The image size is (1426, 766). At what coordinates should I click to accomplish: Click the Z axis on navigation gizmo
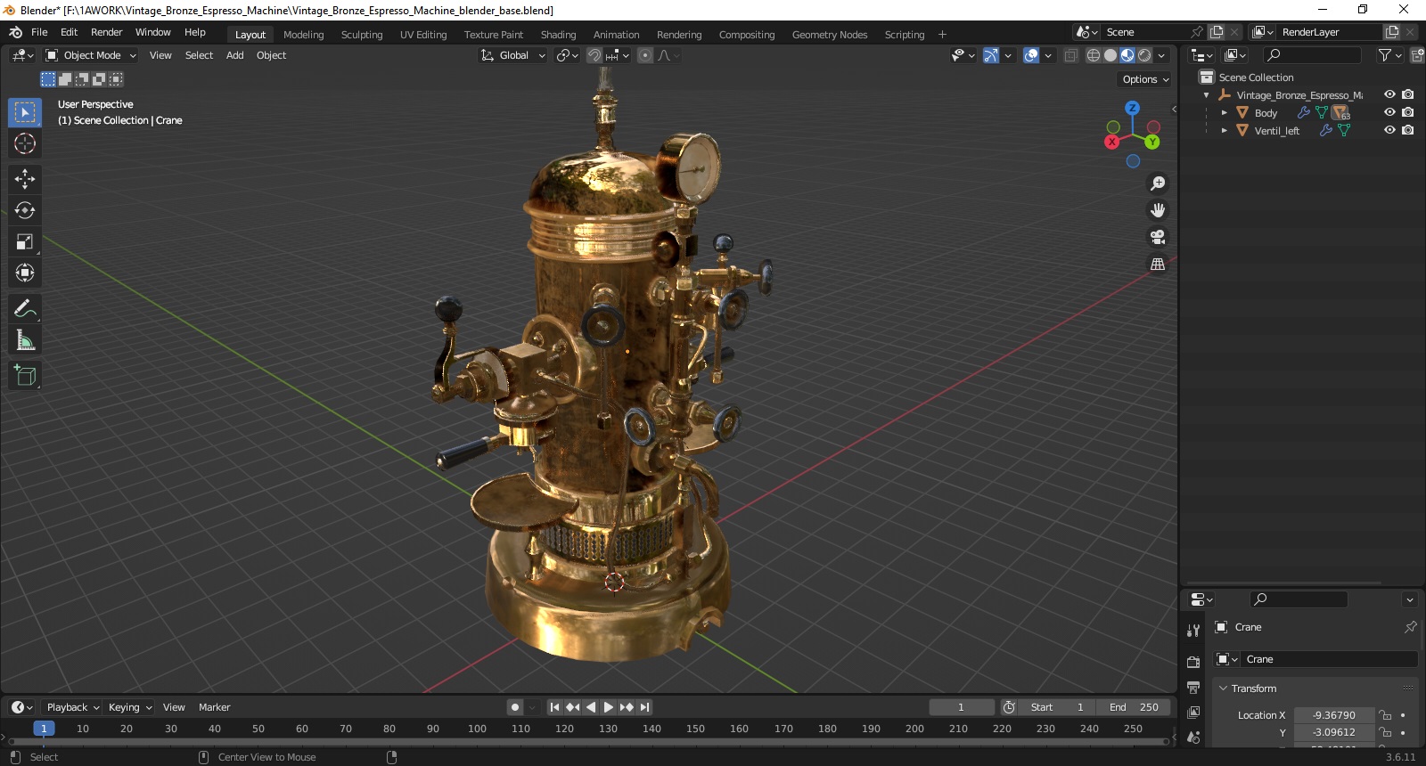[1132, 108]
